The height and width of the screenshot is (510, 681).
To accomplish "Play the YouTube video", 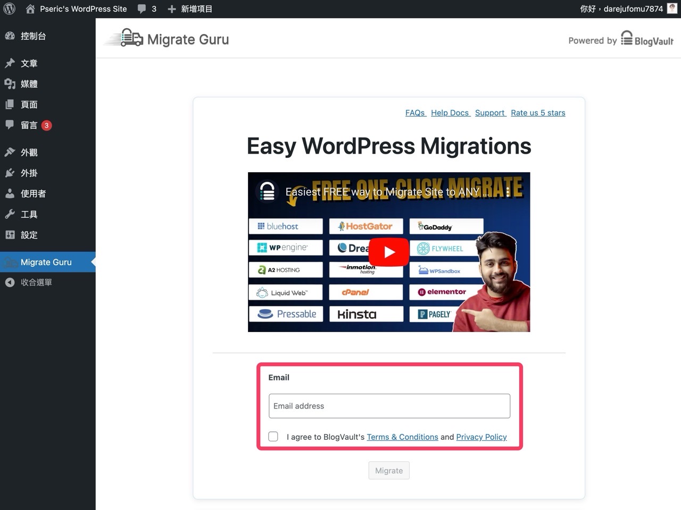I will [x=389, y=252].
